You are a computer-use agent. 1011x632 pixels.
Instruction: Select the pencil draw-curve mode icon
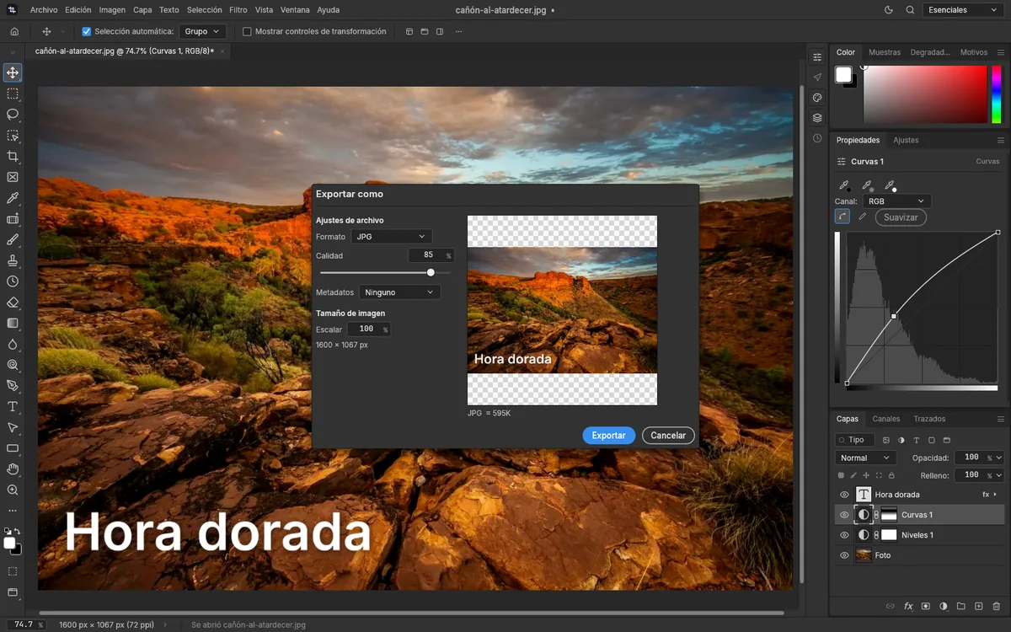(x=862, y=217)
